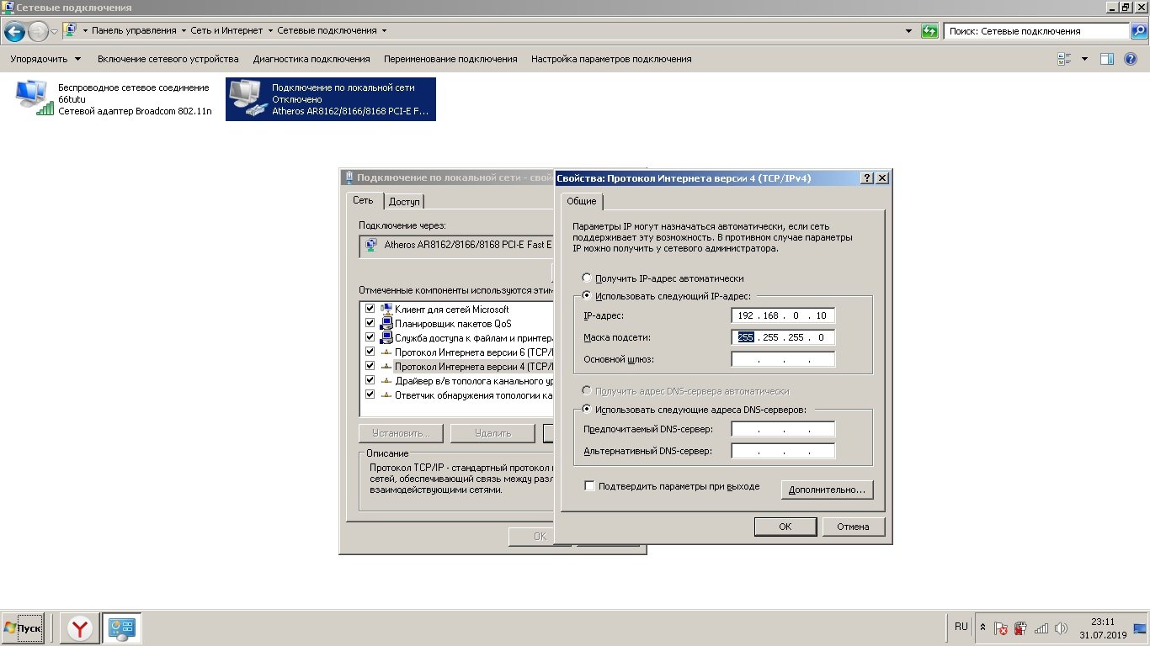1150x646 pixels.
Task: Toggle the Драйвер в/в тополога checkbox
Action: pos(370,380)
